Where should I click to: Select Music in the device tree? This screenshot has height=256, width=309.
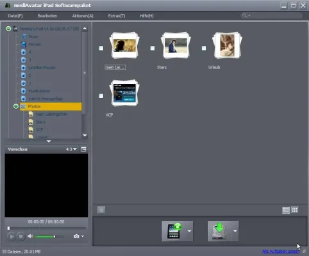tap(33, 36)
